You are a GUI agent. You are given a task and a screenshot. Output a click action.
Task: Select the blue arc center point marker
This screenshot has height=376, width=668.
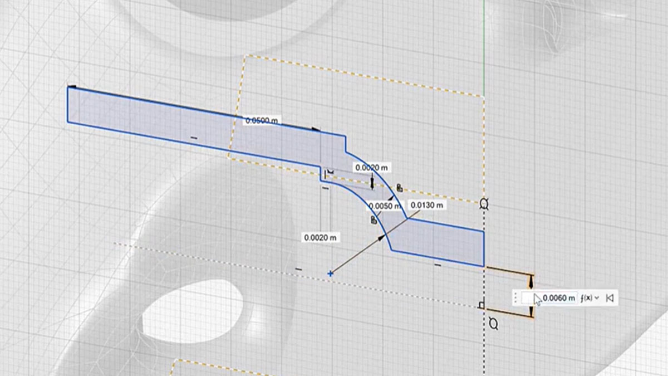(331, 274)
